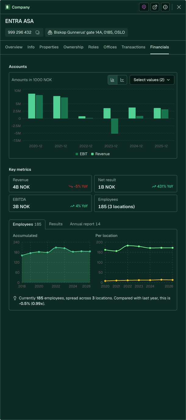Switch to bar chart view
The image size is (186, 420).
pyautogui.click(x=113, y=80)
